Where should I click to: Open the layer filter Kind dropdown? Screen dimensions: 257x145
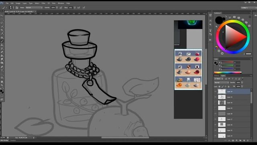[218, 79]
